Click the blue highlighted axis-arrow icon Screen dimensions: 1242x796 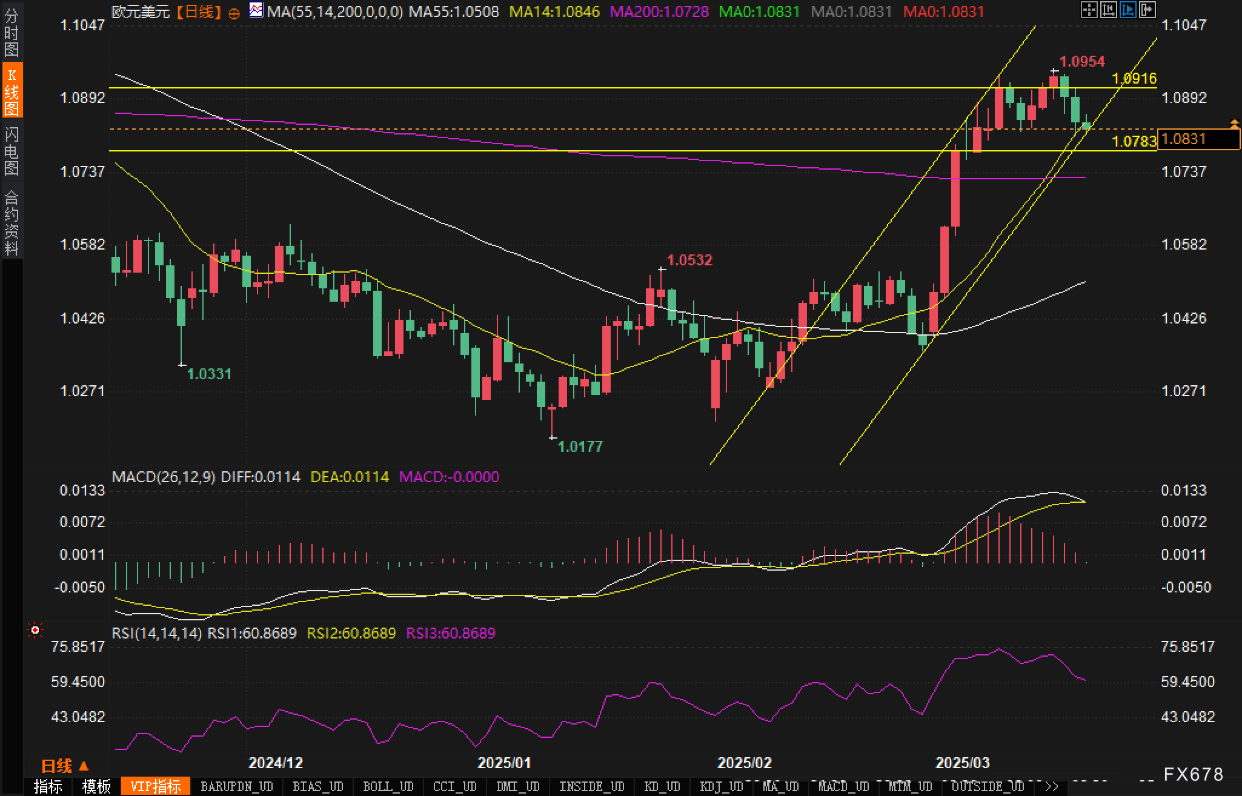click(x=1127, y=10)
